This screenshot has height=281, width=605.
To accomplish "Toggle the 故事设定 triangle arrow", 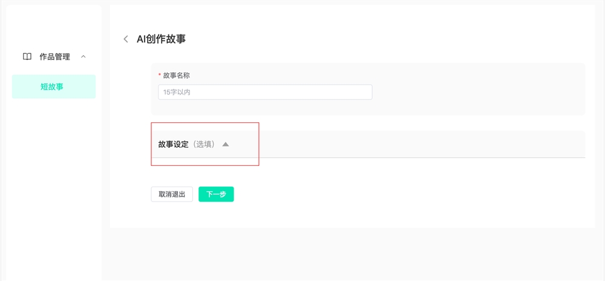I will [x=226, y=145].
